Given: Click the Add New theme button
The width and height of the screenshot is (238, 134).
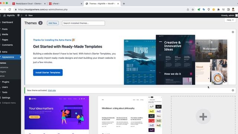Looking at the screenshot, I should [53, 23].
